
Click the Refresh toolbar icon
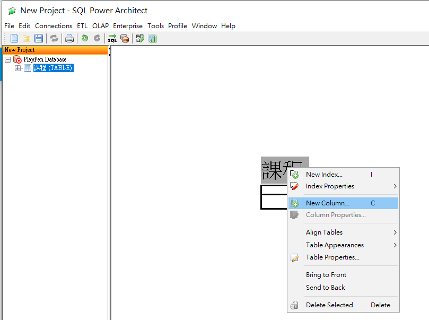click(54, 38)
